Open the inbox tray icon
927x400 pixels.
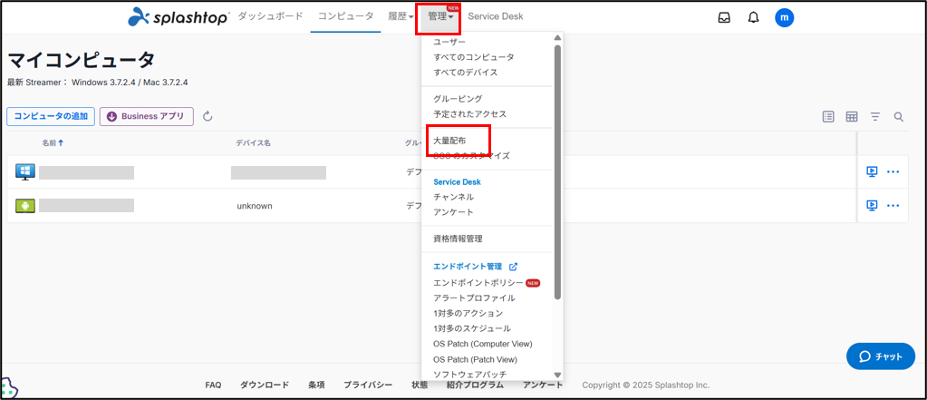[724, 18]
